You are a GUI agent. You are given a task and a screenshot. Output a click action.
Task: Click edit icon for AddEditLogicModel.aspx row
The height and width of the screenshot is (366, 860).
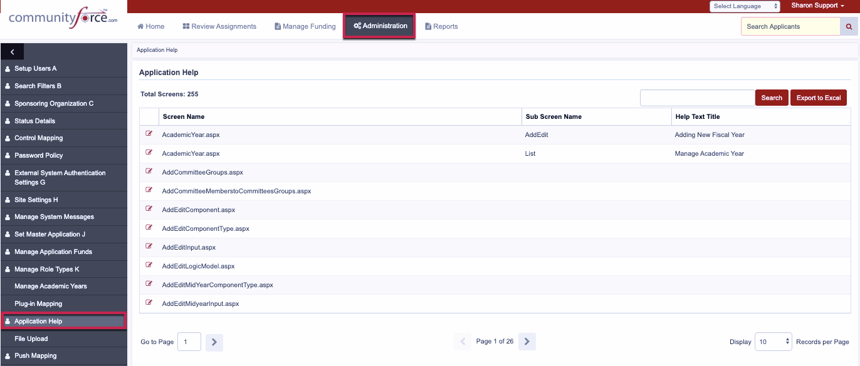tap(149, 265)
